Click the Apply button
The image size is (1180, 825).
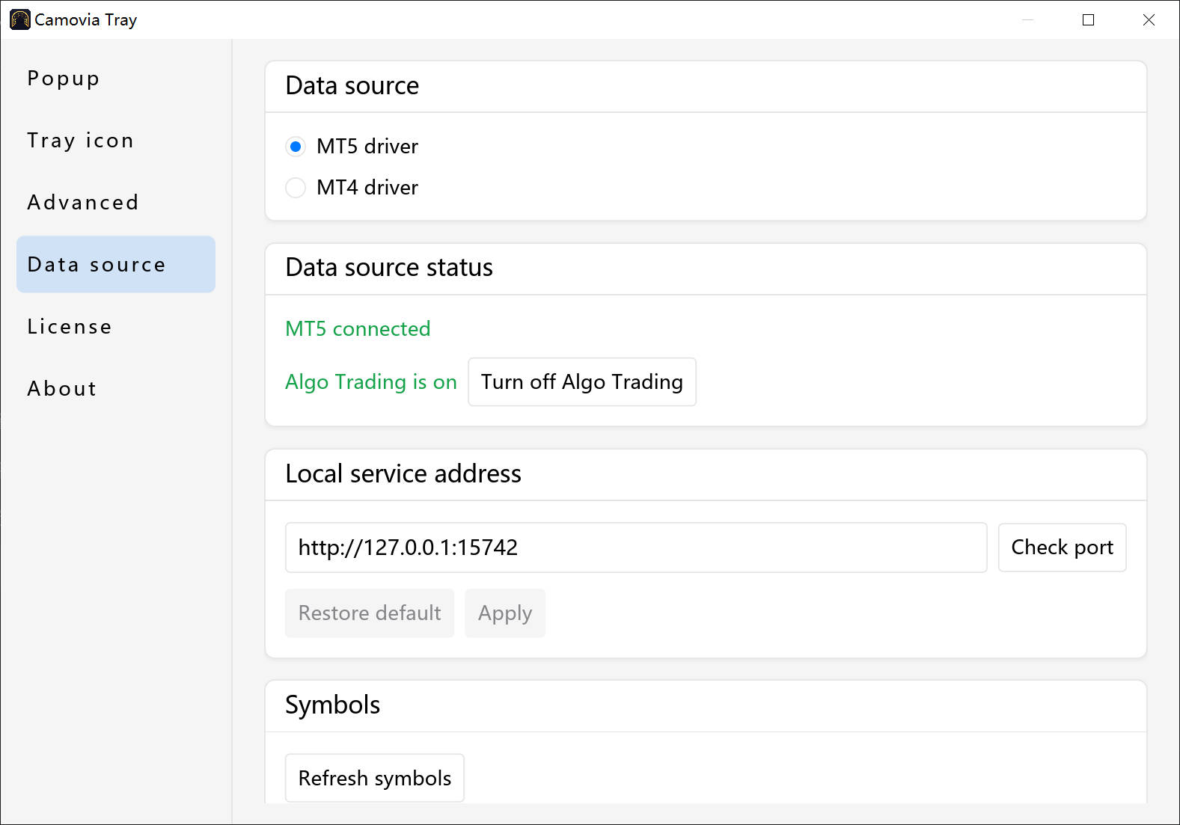(x=505, y=613)
